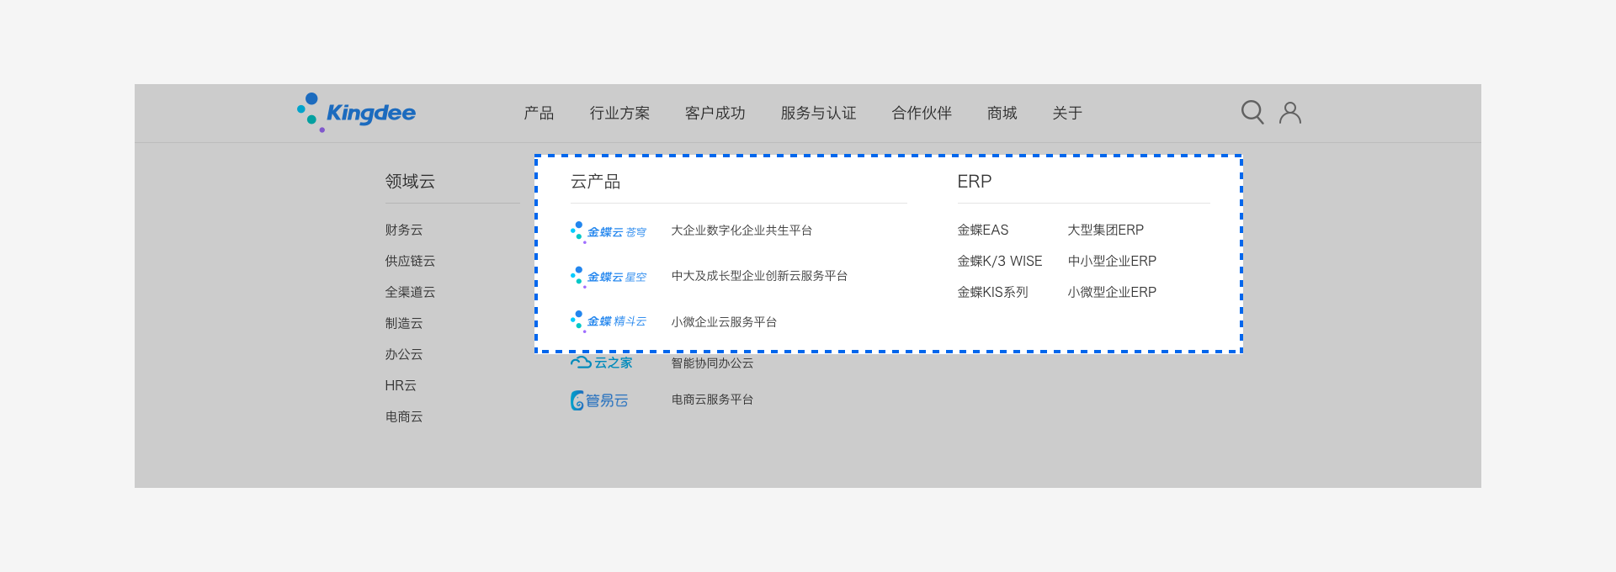Visit the 商城 navigation item
Viewport: 1616px width, 572px height.
[x=1002, y=113]
